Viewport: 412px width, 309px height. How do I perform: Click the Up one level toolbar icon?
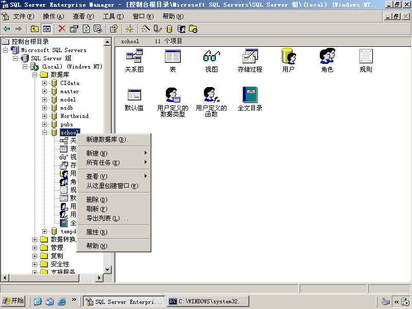click(x=35, y=29)
